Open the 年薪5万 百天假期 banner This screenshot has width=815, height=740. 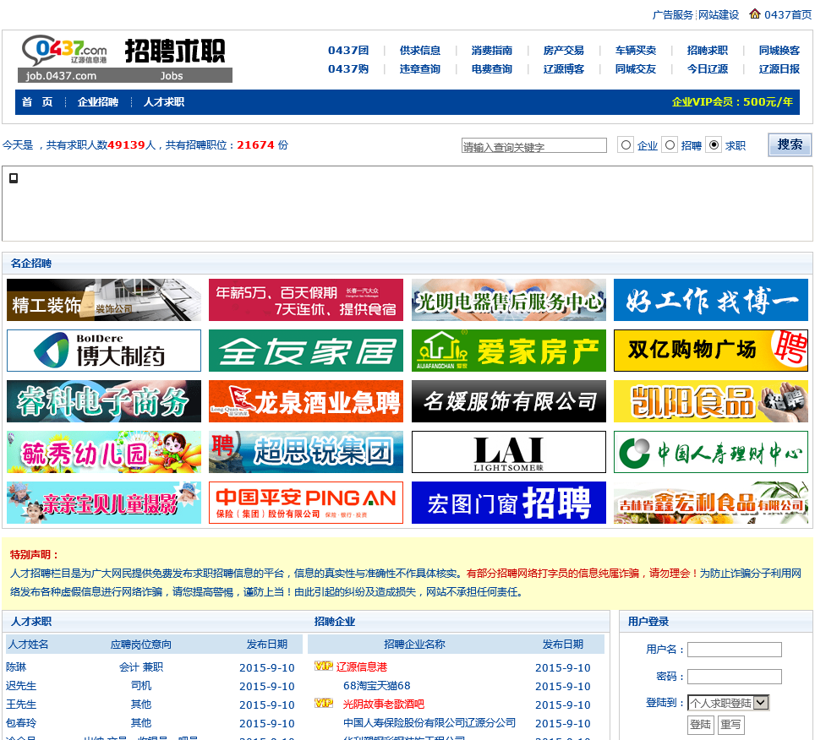coord(306,300)
